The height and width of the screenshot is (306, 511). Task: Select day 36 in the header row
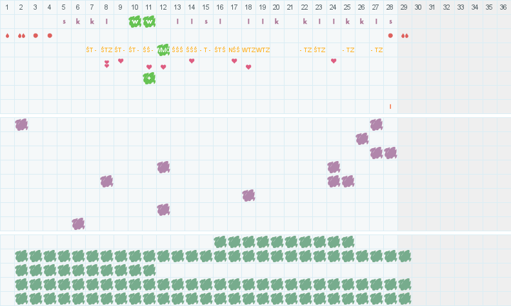click(x=503, y=7)
